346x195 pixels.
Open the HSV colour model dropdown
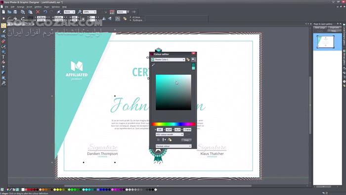point(170,134)
